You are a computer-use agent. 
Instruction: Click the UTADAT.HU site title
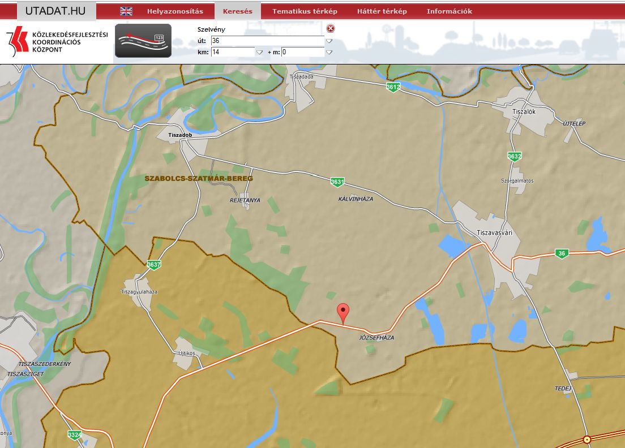pyautogui.click(x=55, y=11)
